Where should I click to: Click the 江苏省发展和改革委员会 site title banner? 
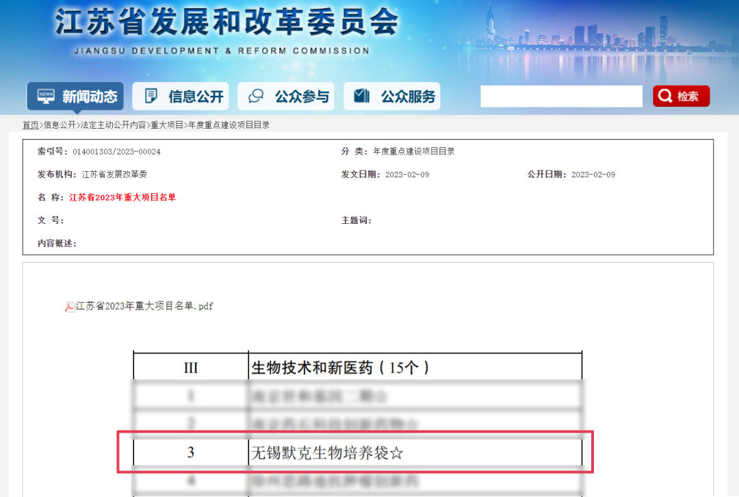point(227,22)
